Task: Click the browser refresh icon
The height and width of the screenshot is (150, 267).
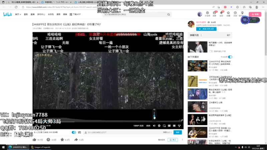Action: (x=16, y=7)
